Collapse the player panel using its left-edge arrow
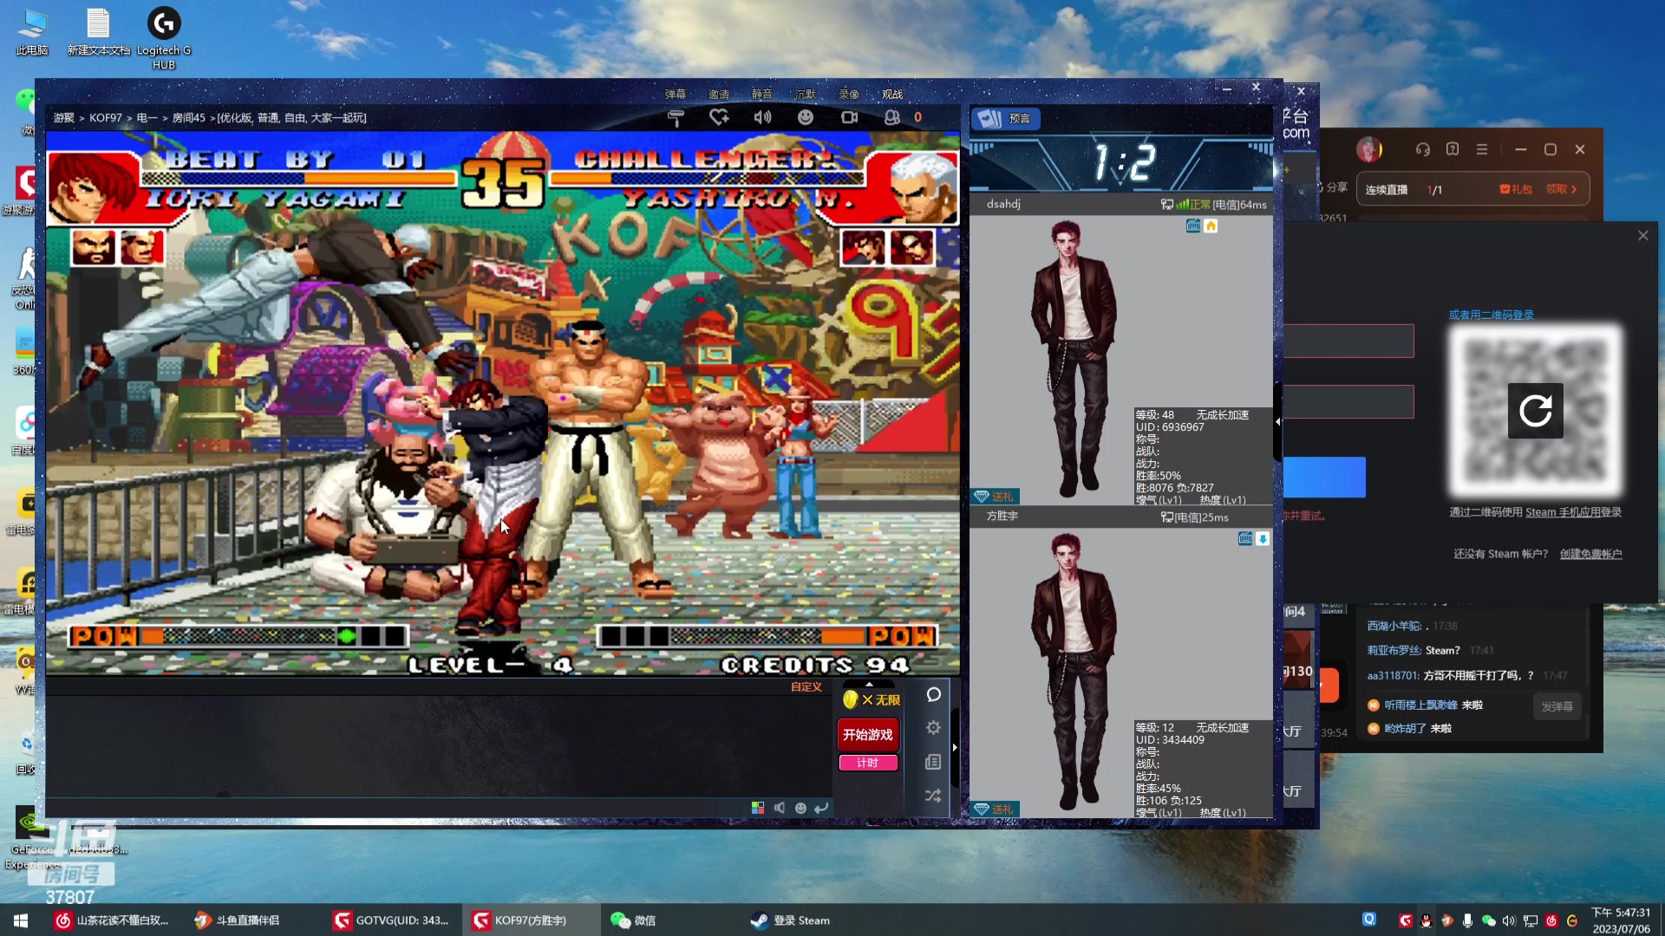Image resolution: width=1665 pixels, height=936 pixels. [1277, 422]
